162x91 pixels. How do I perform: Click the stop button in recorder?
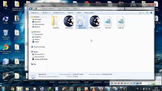pyautogui.click(x=122, y=83)
